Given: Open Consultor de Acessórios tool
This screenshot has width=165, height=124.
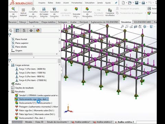Looking at the screenshot, I should point(33,12).
